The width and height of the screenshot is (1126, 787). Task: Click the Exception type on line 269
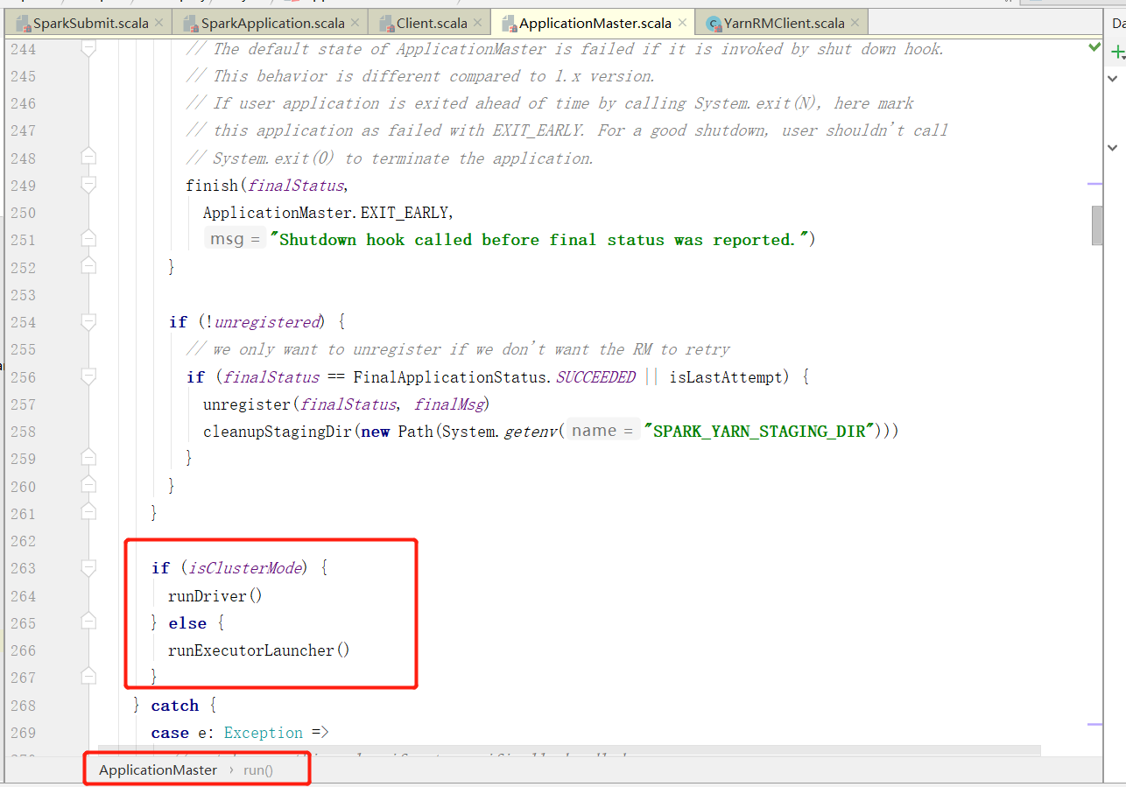tap(264, 732)
